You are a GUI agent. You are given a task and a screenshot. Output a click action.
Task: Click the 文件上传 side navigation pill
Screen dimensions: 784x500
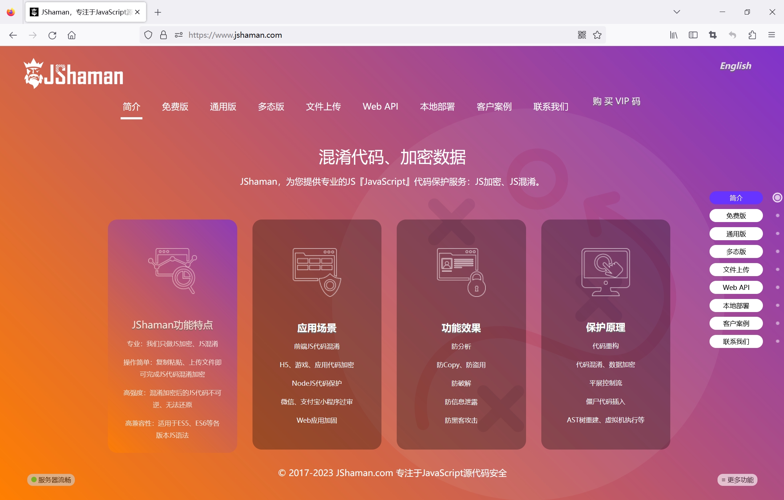pyautogui.click(x=736, y=270)
